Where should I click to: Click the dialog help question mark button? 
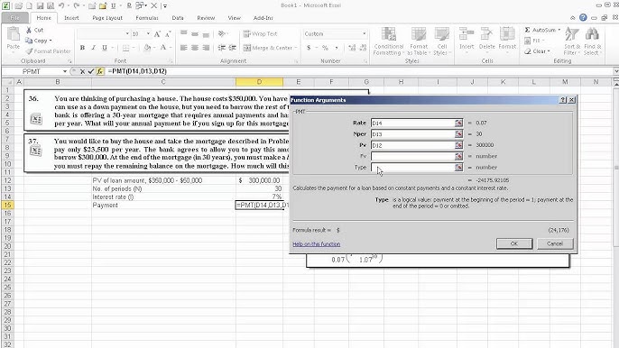(563, 100)
